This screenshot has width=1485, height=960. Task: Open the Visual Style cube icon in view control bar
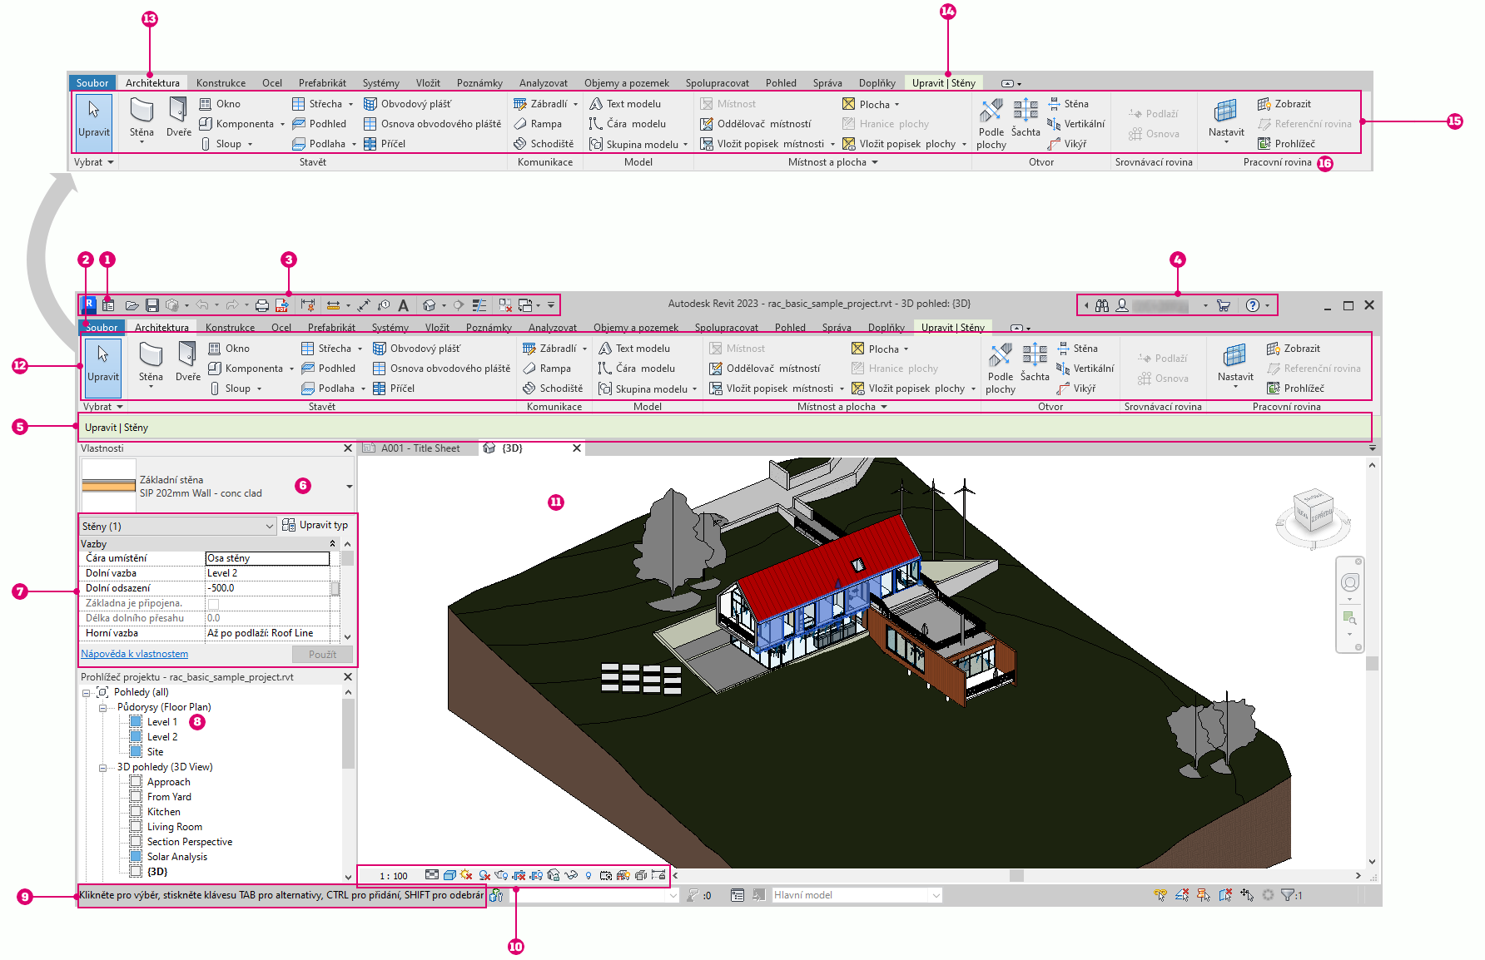pos(449,875)
